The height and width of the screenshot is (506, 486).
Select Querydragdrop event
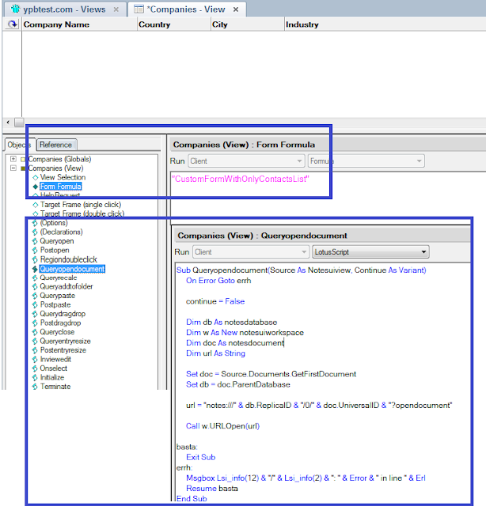[x=63, y=314]
